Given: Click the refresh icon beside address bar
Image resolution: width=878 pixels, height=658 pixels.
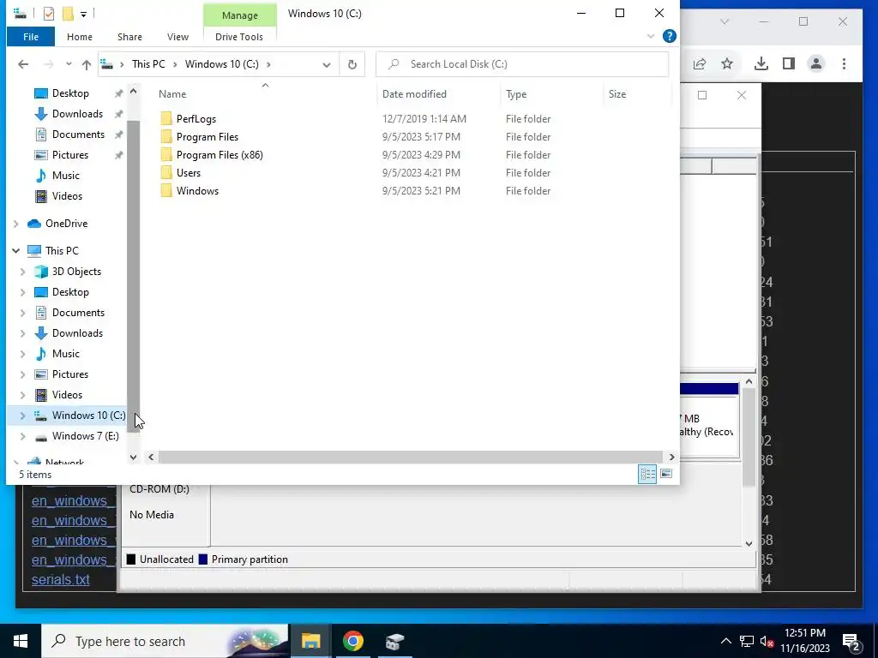Looking at the screenshot, I should coord(352,64).
